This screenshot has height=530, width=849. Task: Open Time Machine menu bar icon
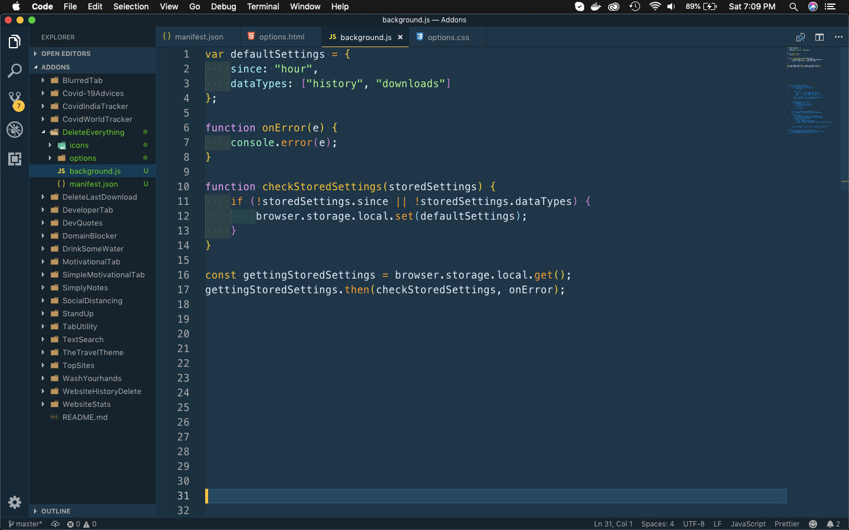click(635, 6)
